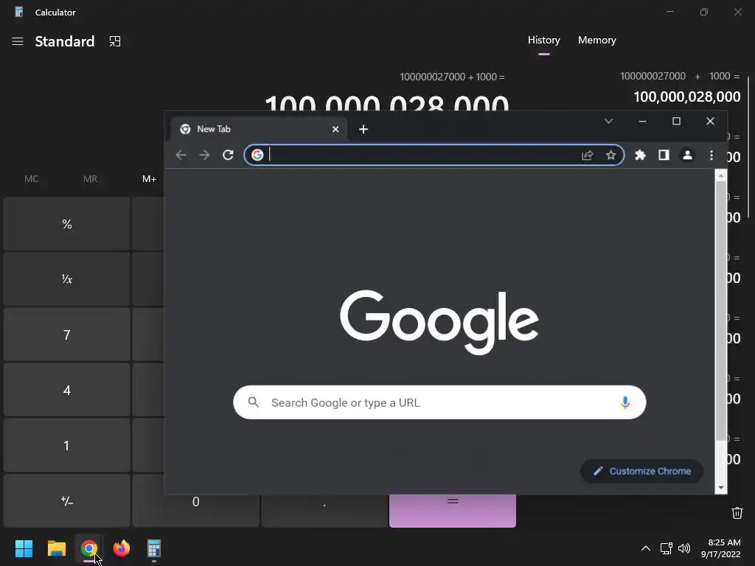The image size is (755, 566).
Task: Click the M+ memory add button
Action: coord(149,179)
